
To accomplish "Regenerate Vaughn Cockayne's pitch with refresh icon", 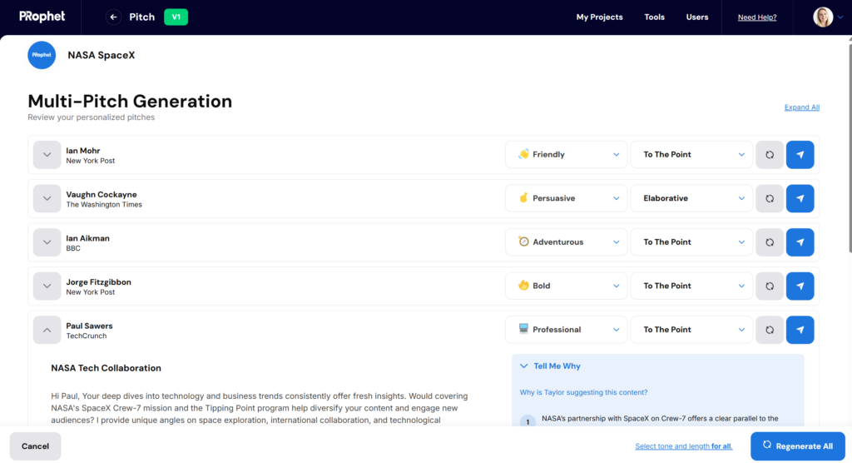I will [x=770, y=198].
